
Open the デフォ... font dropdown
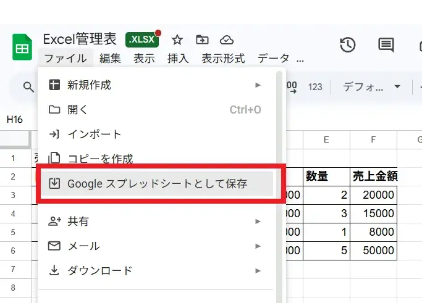point(372,87)
